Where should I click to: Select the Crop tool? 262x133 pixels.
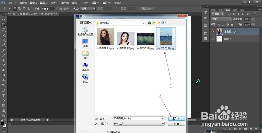(x=3, y=40)
